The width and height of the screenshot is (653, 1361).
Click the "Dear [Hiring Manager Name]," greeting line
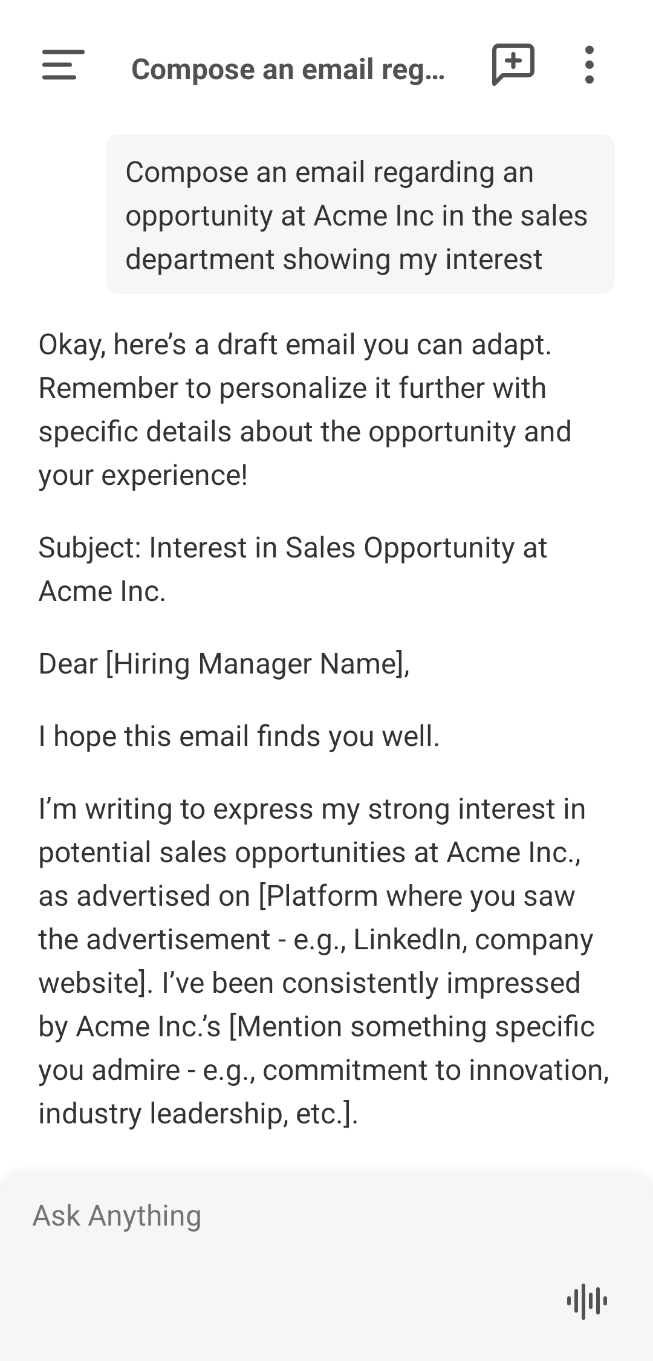coord(224,664)
